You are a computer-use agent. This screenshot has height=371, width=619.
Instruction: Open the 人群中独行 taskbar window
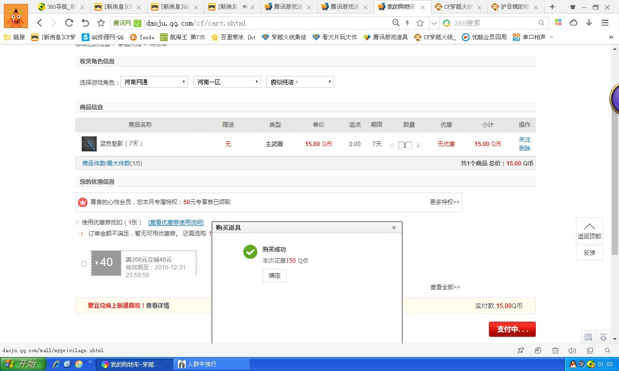212,364
